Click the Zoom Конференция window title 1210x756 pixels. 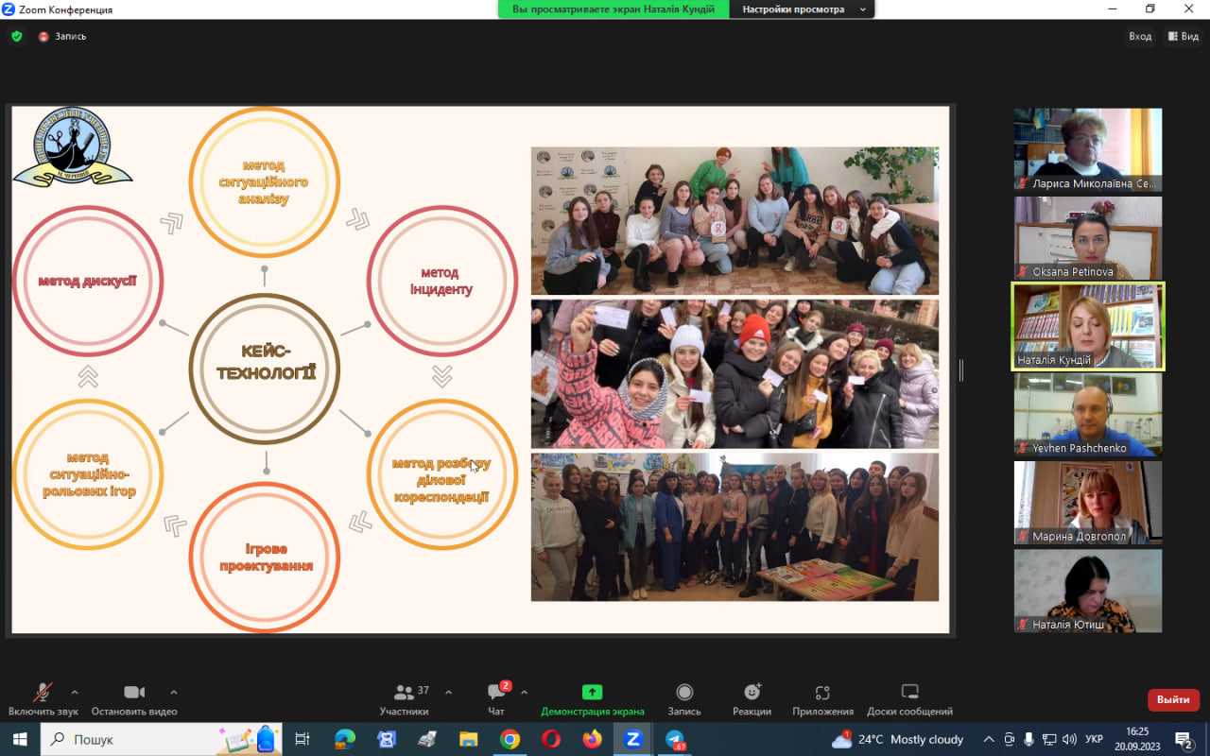(64, 9)
